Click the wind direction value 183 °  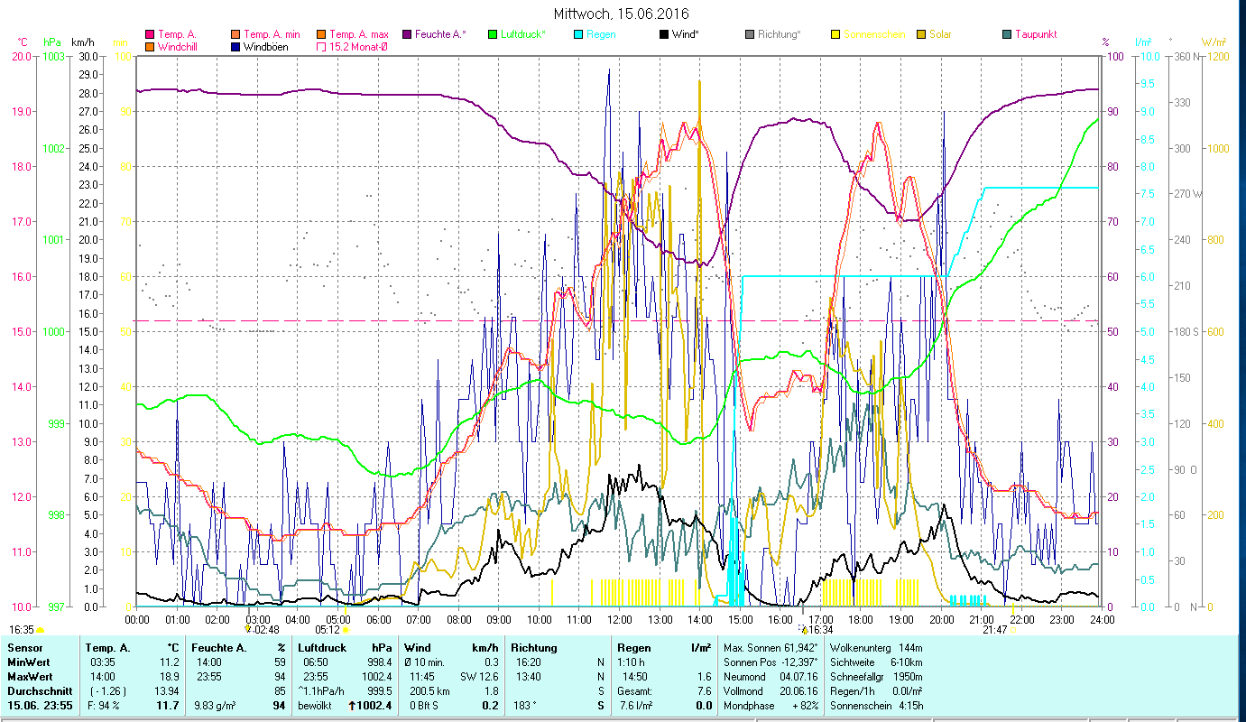524,705
